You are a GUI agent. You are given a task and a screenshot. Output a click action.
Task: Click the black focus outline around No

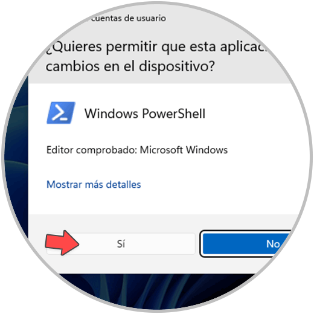point(201,244)
